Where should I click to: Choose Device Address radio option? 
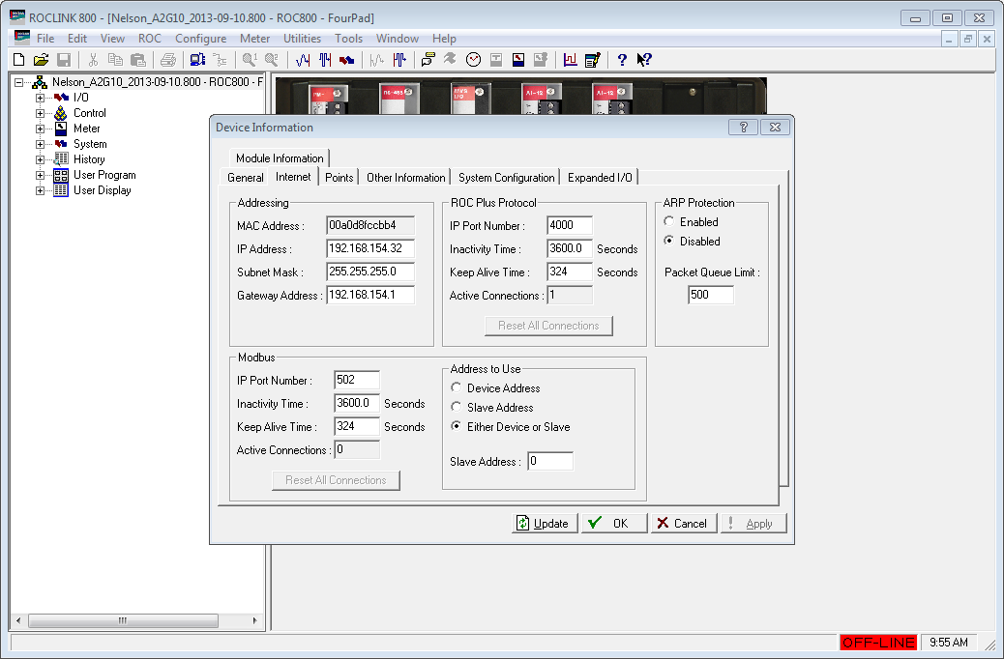[456, 387]
